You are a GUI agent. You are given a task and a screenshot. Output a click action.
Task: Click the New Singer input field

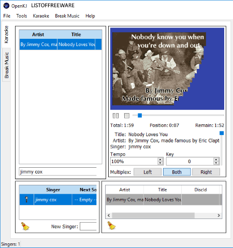tap(88, 226)
